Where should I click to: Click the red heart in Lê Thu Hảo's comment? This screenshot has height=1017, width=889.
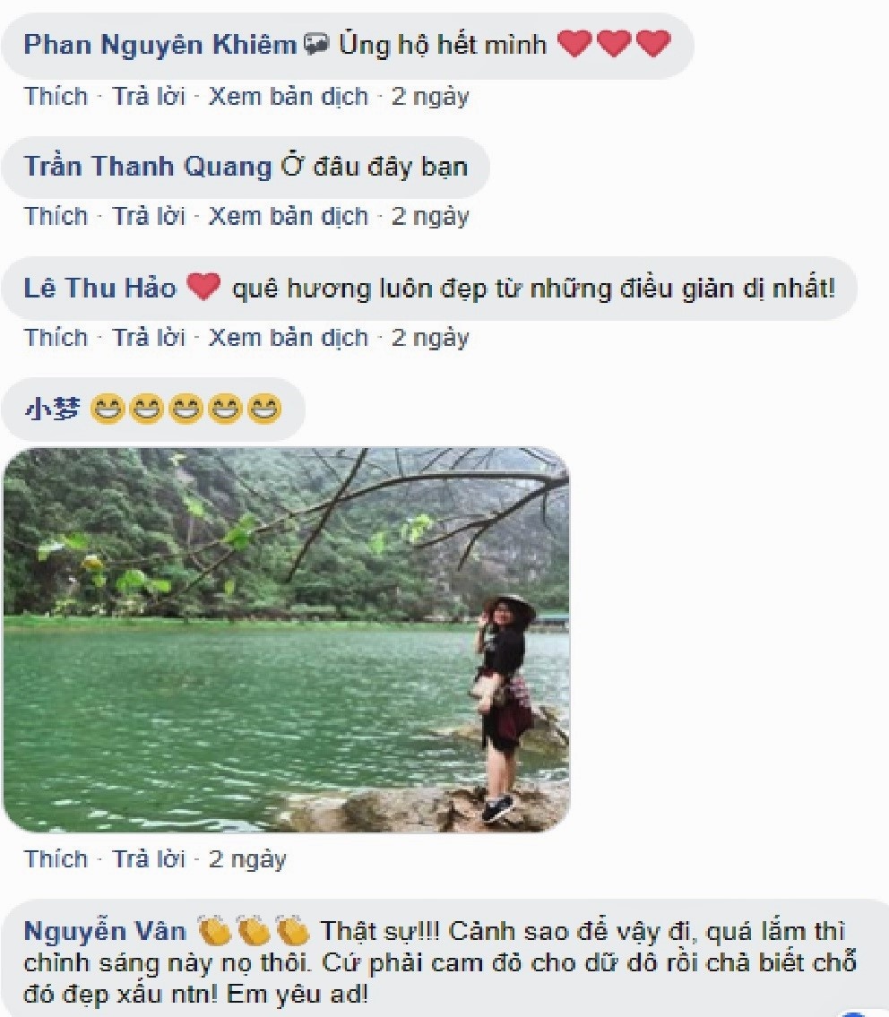(203, 288)
